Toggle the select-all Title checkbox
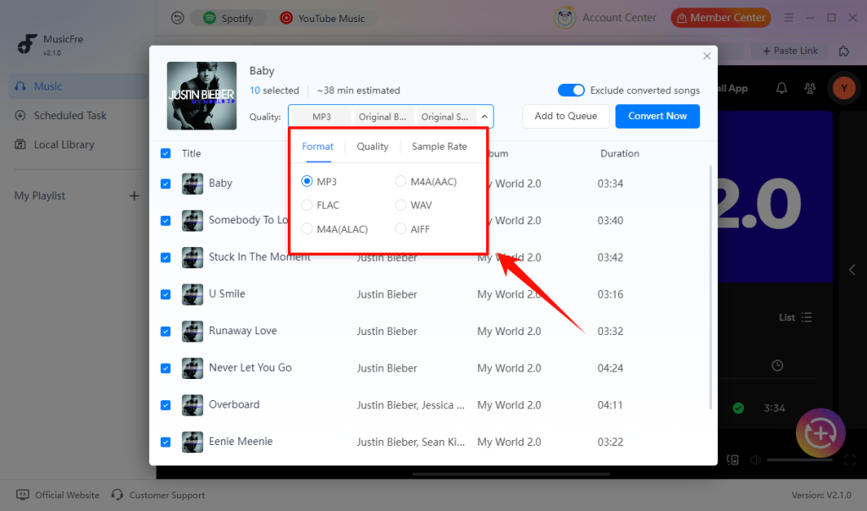Screen dimensions: 867x511 pos(165,154)
